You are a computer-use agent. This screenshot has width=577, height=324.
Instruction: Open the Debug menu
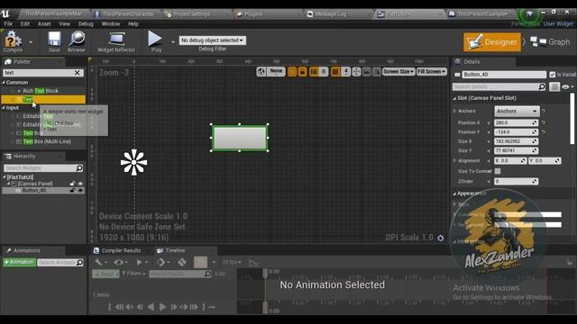click(86, 24)
